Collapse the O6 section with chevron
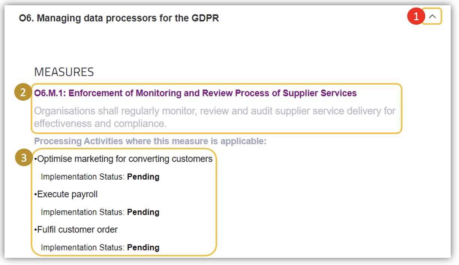The height and width of the screenshot is (265, 459). pyautogui.click(x=432, y=16)
